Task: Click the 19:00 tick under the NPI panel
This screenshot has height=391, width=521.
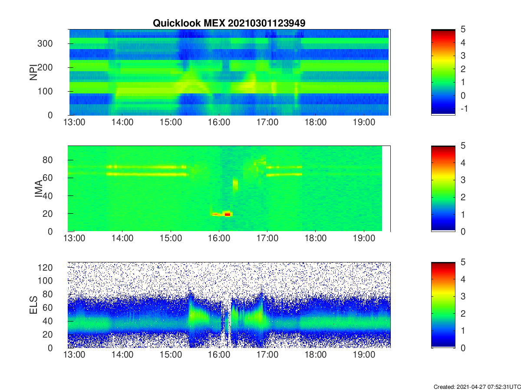Action: click(x=364, y=123)
